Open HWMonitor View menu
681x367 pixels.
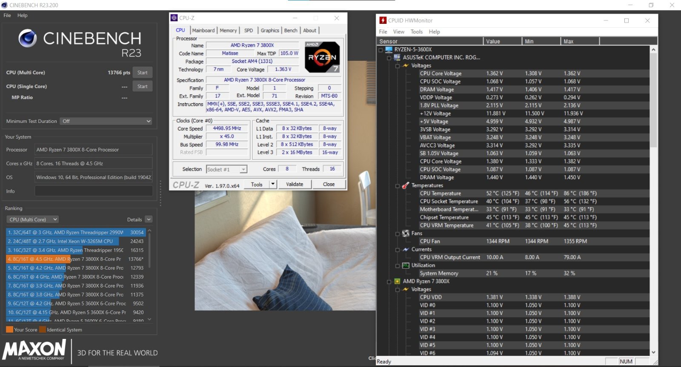[x=399, y=32]
